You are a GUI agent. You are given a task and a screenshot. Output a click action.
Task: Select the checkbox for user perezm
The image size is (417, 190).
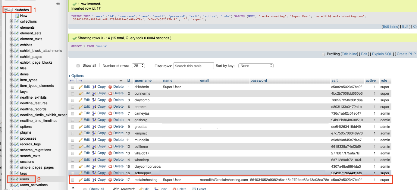(73, 107)
